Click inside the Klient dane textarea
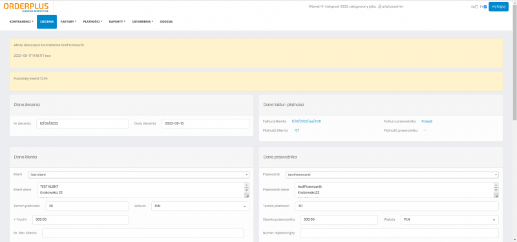517x242 pixels. tap(140, 190)
